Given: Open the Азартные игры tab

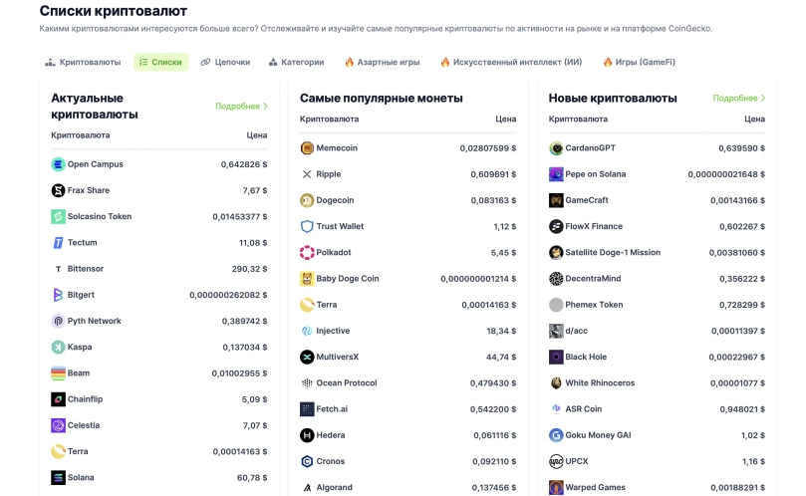Looking at the screenshot, I should click(382, 62).
